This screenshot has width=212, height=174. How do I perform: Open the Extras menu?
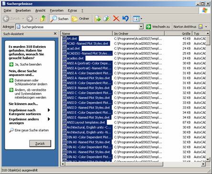point(72,11)
